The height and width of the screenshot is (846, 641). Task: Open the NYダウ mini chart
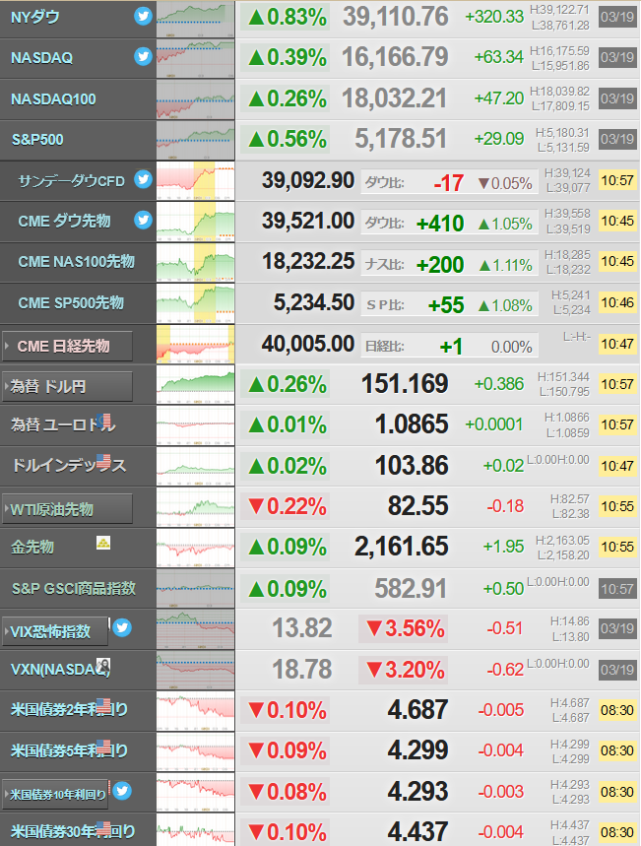[x=195, y=19]
